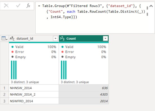This screenshot has width=155, height=111.
Task: Click '3 distinct, 3 unique' under Count
Action: pyautogui.click(x=75, y=82)
